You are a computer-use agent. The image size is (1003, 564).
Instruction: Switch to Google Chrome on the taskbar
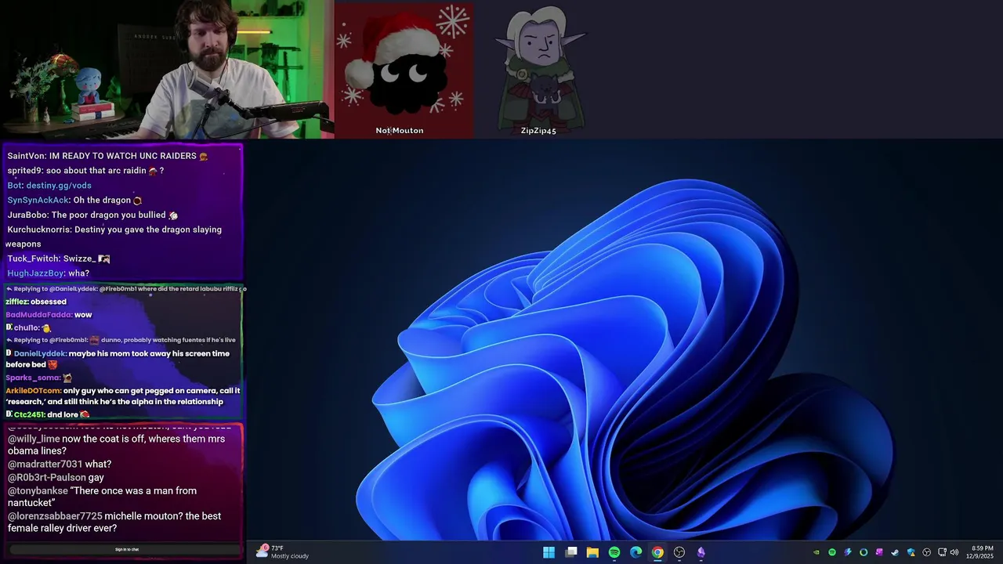click(x=657, y=552)
